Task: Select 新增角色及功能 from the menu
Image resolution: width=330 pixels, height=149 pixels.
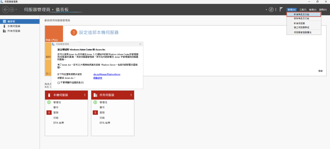Action: pyautogui.click(x=304, y=14)
